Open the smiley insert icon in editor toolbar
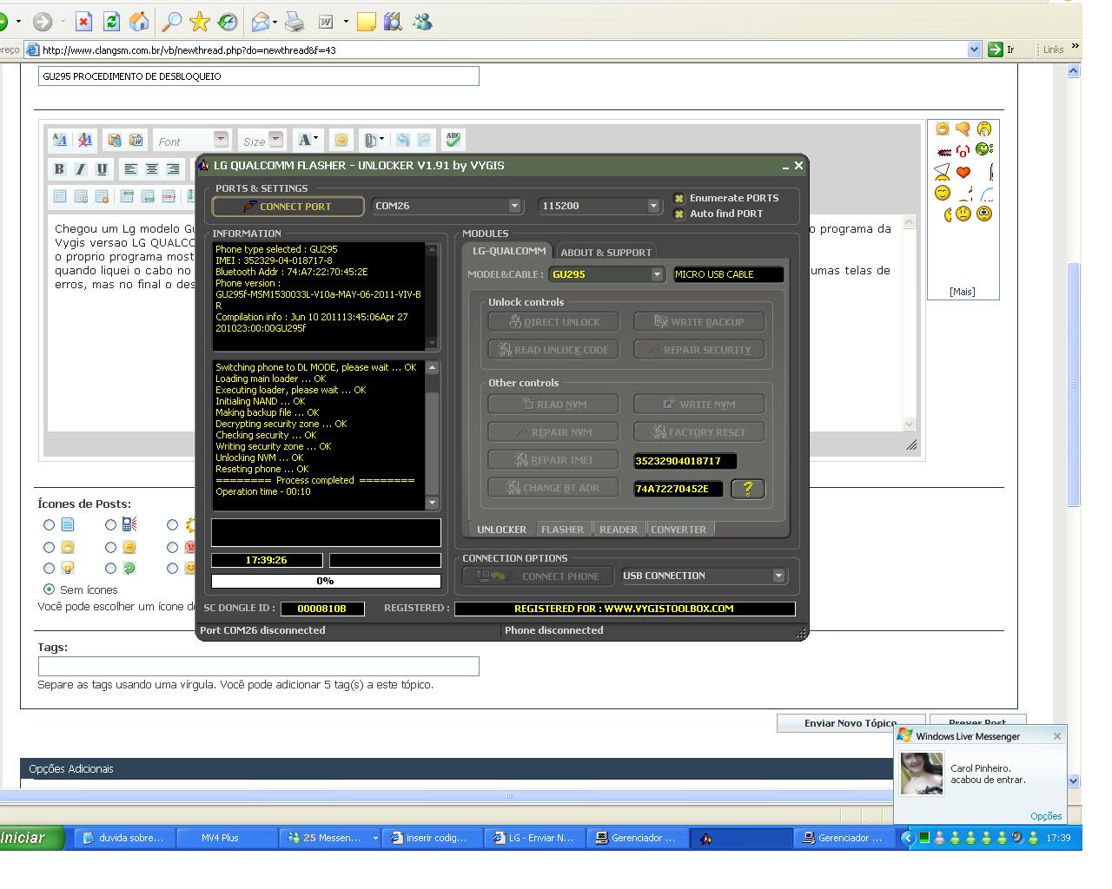The width and height of the screenshot is (1112, 889). tap(341, 140)
